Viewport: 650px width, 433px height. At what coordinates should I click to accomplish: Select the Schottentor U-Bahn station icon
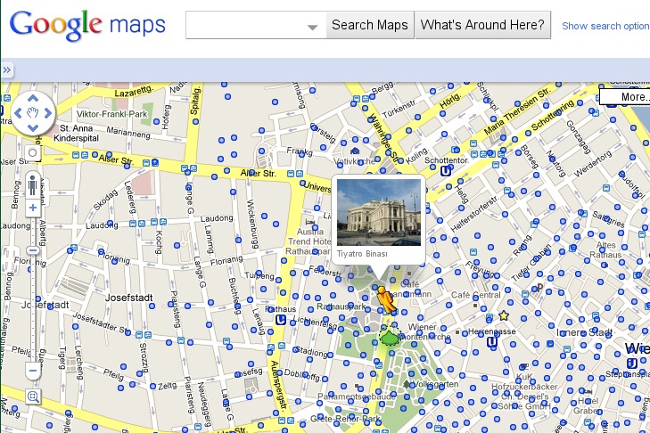click(x=446, y=171)
